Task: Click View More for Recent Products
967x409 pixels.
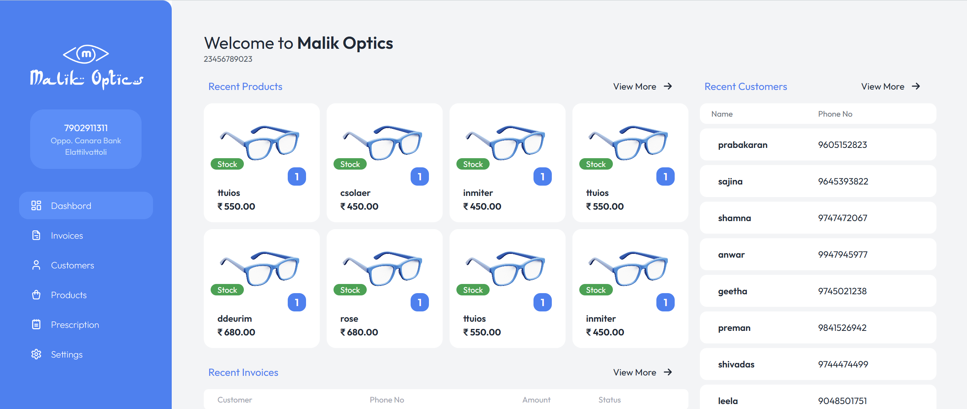Action: pos(635,87)
